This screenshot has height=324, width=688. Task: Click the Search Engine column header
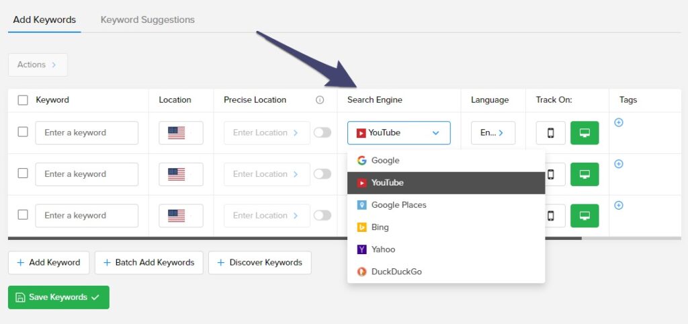[x=375, y=100]
